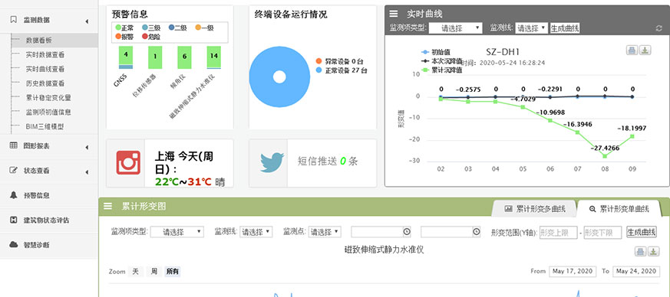Set zoom to 周
Screen dimensions: 670x297
click(153, 272)
